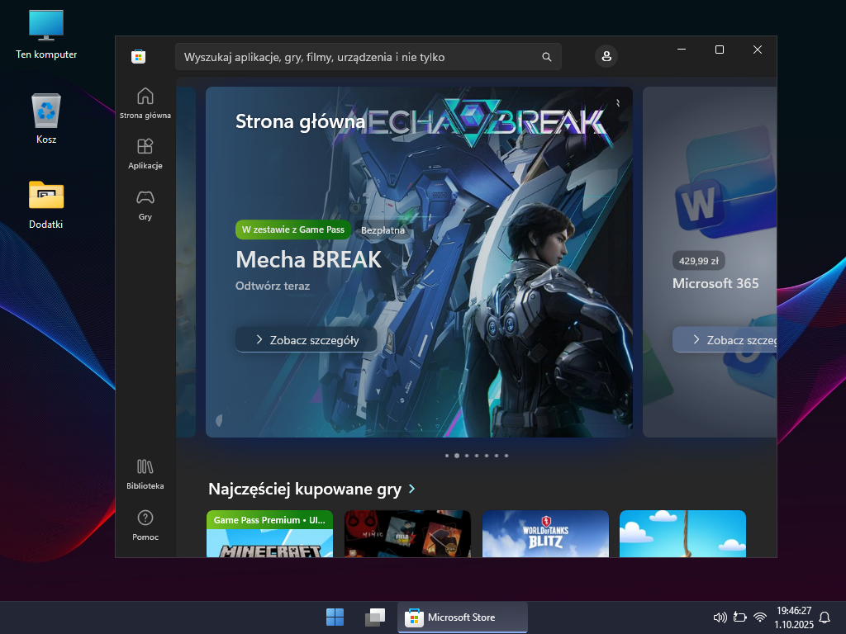
Task: Click Zobacz szczegóły for Microsoft 365
Action: tap(725, 339)
